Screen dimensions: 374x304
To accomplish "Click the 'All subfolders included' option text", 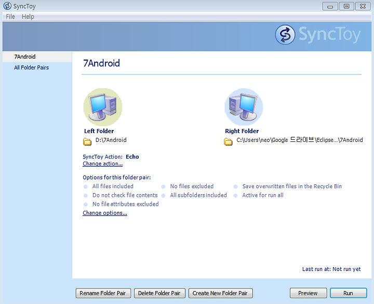I will pos(198,195).
